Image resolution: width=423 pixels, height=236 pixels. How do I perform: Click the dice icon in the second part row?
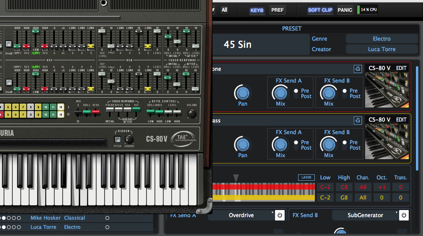[x=358, y=120]
